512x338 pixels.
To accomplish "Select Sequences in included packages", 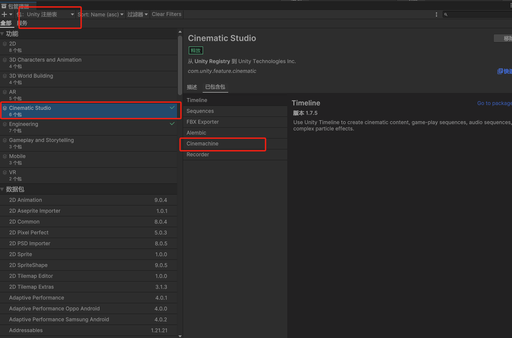I will [235, 111].
